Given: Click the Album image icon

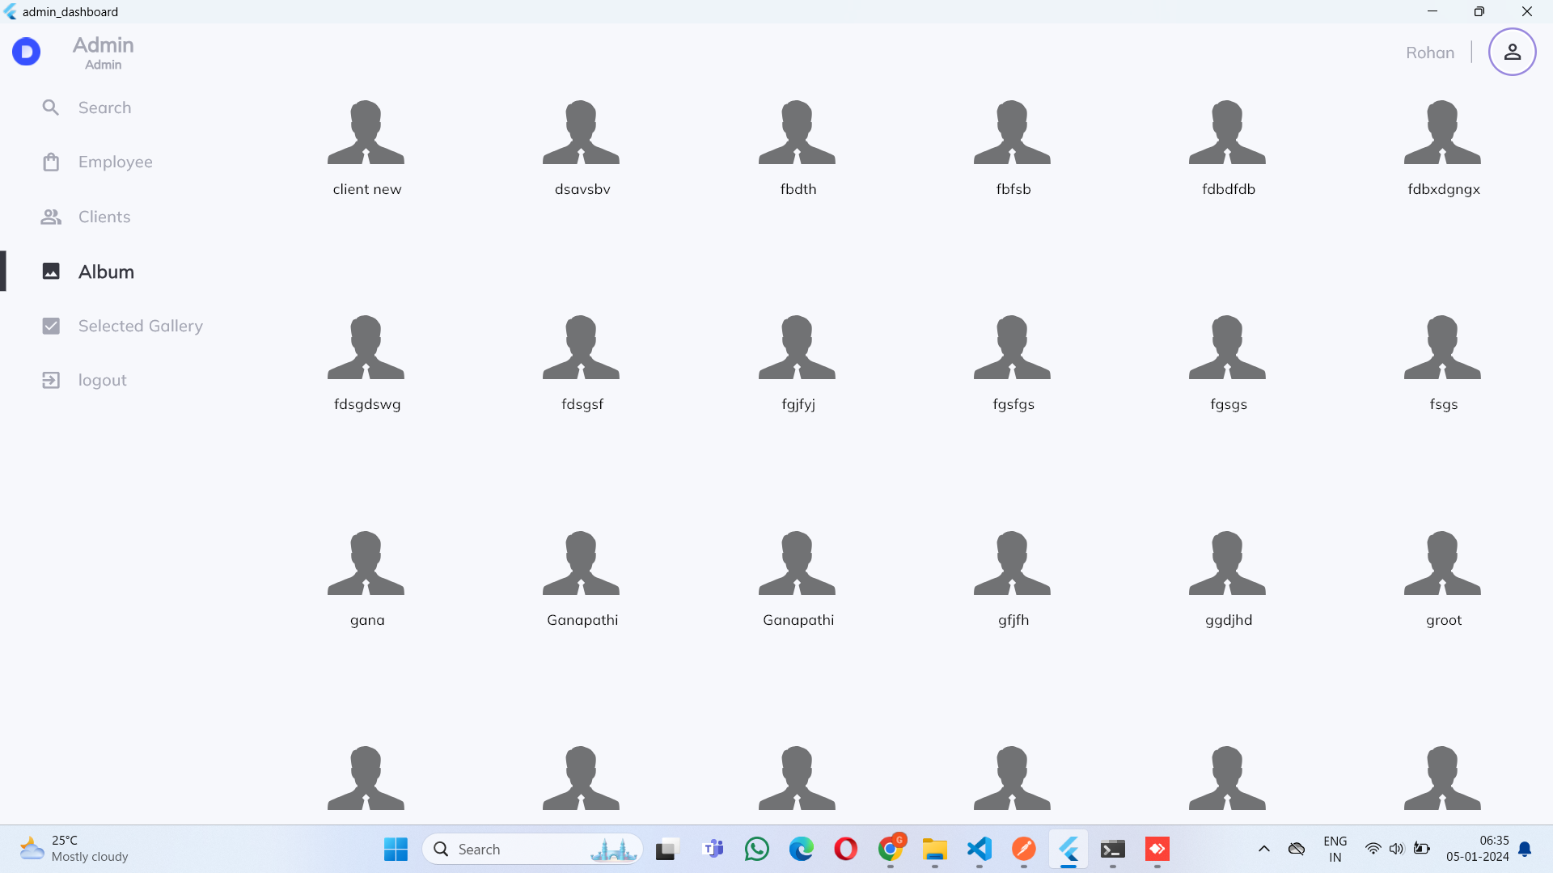Looking at the screenshot, I should (51, 272).
